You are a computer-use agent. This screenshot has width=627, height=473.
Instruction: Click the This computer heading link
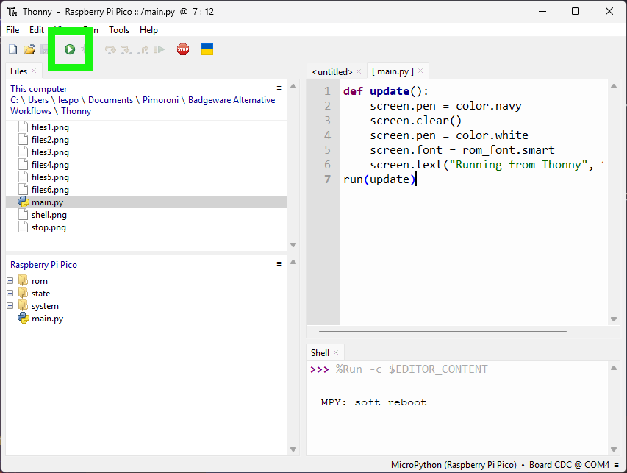coord(39,89)
